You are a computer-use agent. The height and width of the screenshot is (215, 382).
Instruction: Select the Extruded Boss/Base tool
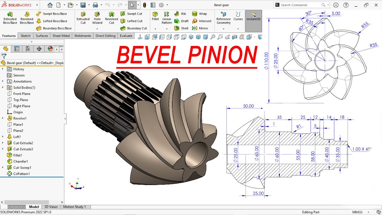10,18
